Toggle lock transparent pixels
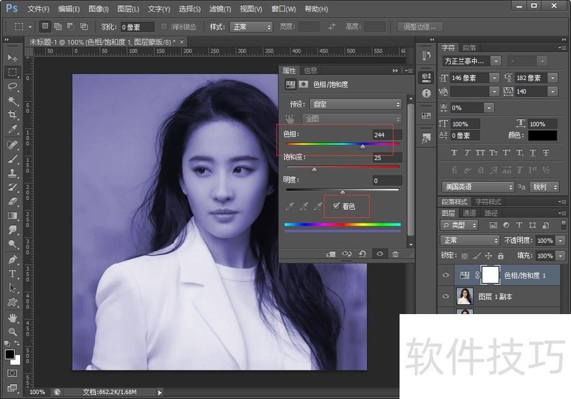Image resolution: width=571 pixels, height=399 pixels. [465, 256]
